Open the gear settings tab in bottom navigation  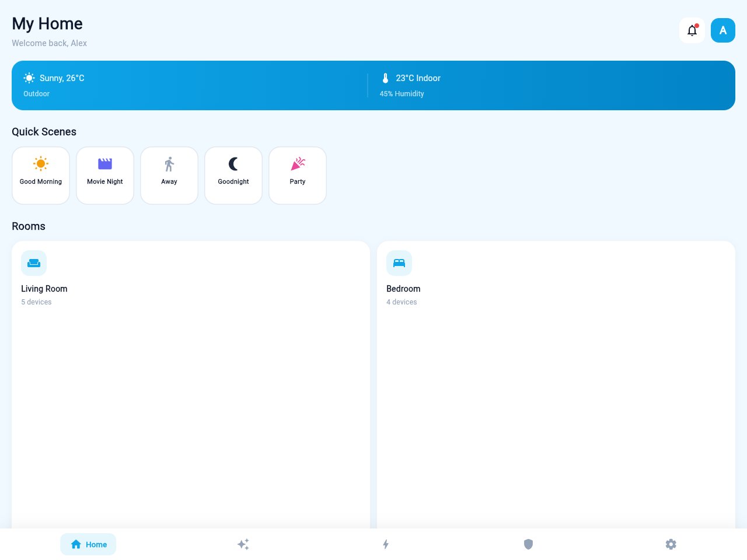click(671, 544)
